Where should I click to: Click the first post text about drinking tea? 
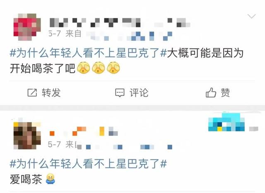(127, 61)
